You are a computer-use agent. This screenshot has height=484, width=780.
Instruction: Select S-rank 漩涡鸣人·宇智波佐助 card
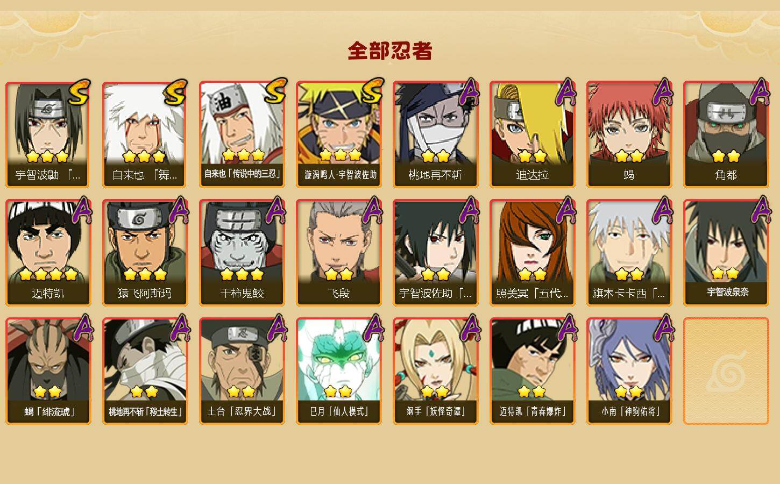pyautogui.click(x=338, y=134)
